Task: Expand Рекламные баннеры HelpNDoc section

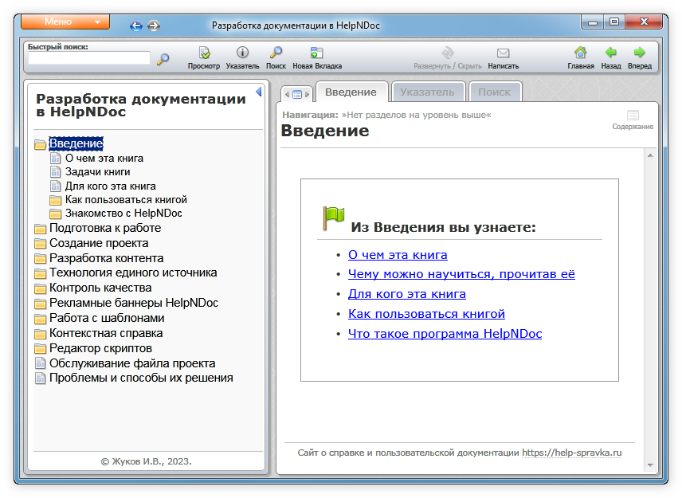Action: click(x=134, y=303)
